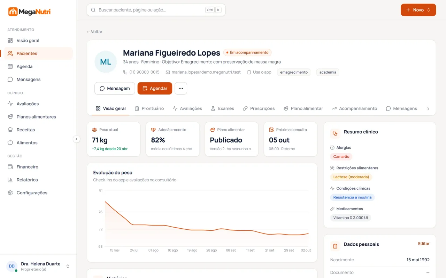Screen dimensions: 446x278
Task: Open the Relatórios page
Action: click(x=38, y=180)
